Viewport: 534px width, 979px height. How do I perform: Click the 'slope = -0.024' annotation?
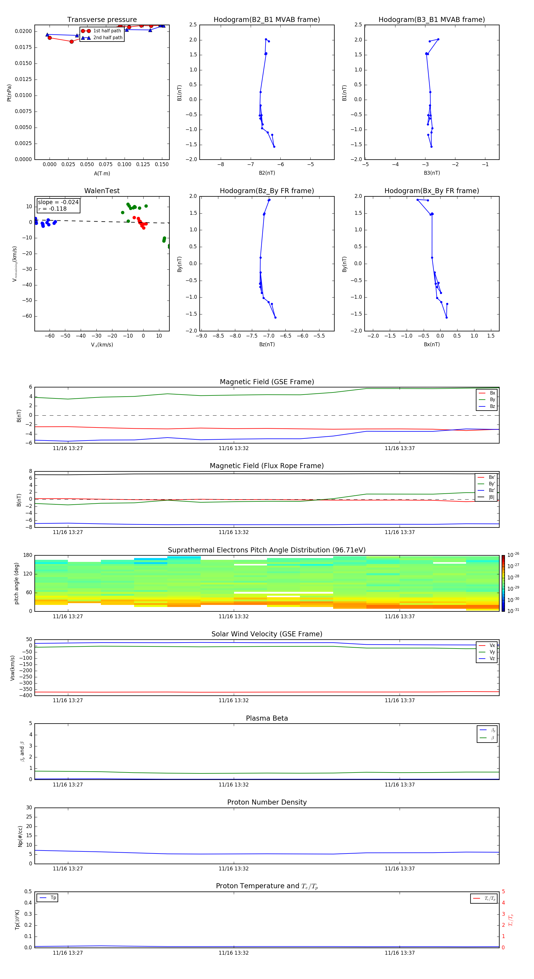pos(58,202)
